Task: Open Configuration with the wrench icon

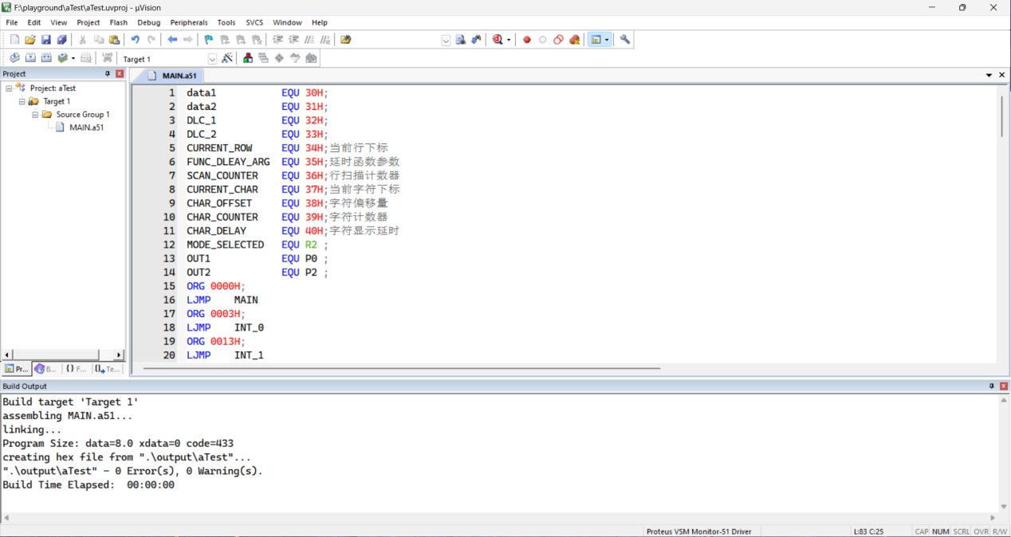Action: (625, 40)
